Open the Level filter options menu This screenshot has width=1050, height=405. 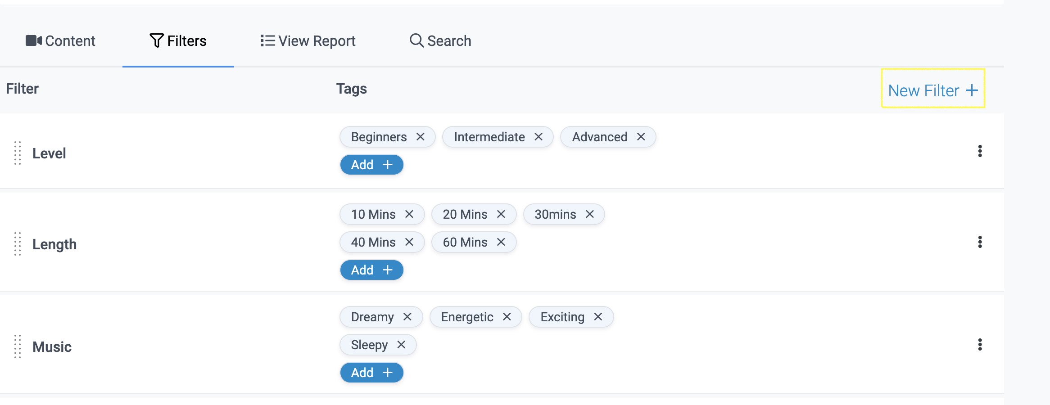click(980, 151)
